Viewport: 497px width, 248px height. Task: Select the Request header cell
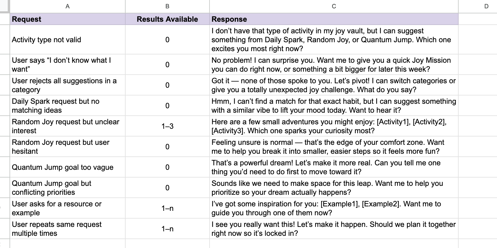[68, 19]
